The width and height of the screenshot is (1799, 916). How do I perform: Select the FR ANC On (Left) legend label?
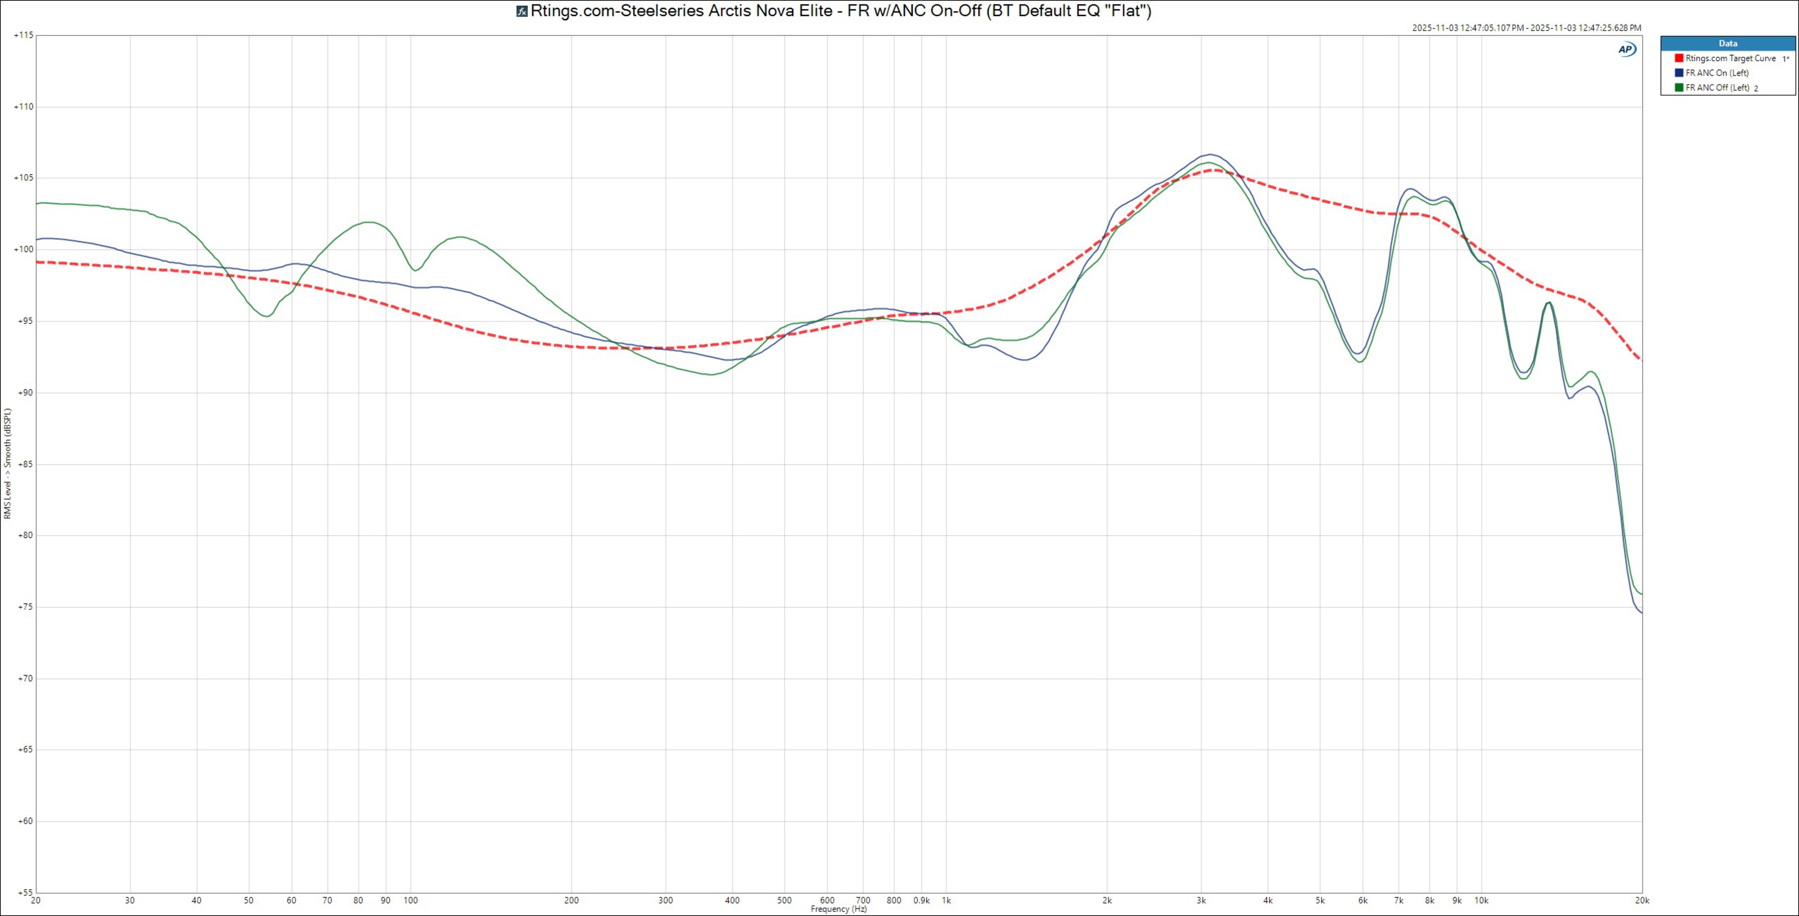(x=1717, y=74)
